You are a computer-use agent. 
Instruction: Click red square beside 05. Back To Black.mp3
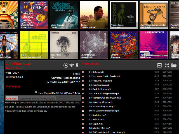click(83, 89)
